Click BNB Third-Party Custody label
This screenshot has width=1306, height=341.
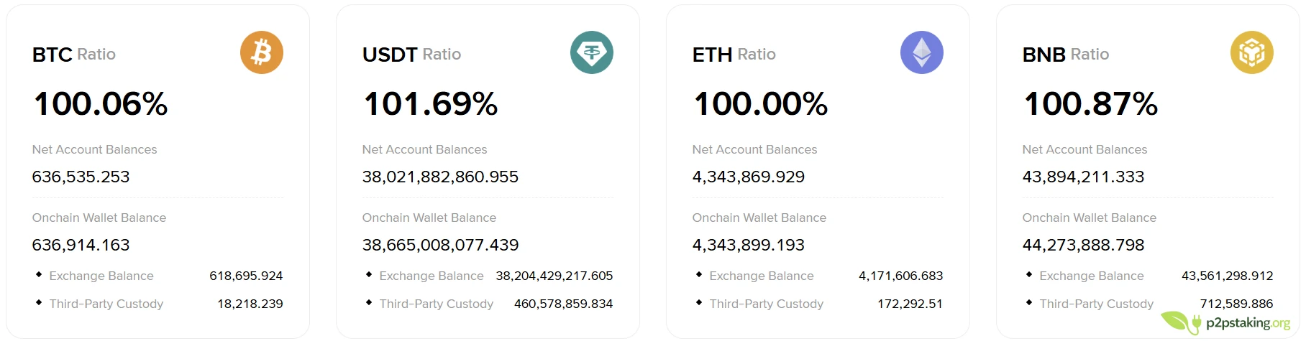coord(1096,304)
